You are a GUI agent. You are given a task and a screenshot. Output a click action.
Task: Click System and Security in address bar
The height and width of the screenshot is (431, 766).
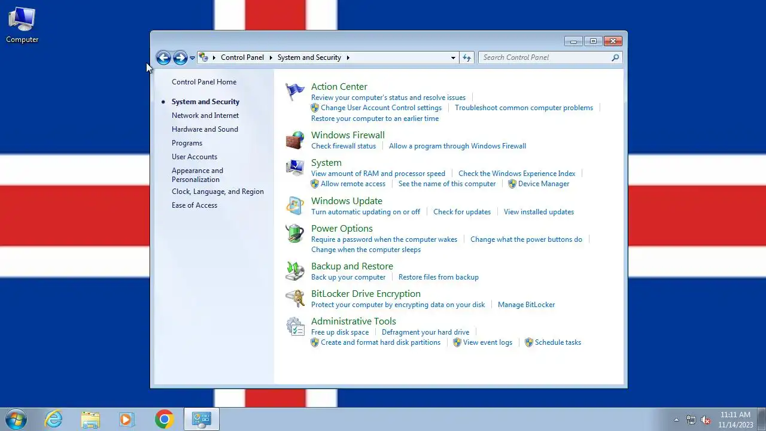[x=309, y=57]
